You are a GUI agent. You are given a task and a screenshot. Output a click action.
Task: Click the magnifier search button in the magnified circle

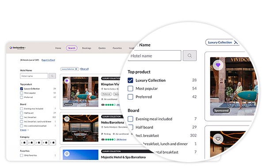tap(190, 56)
